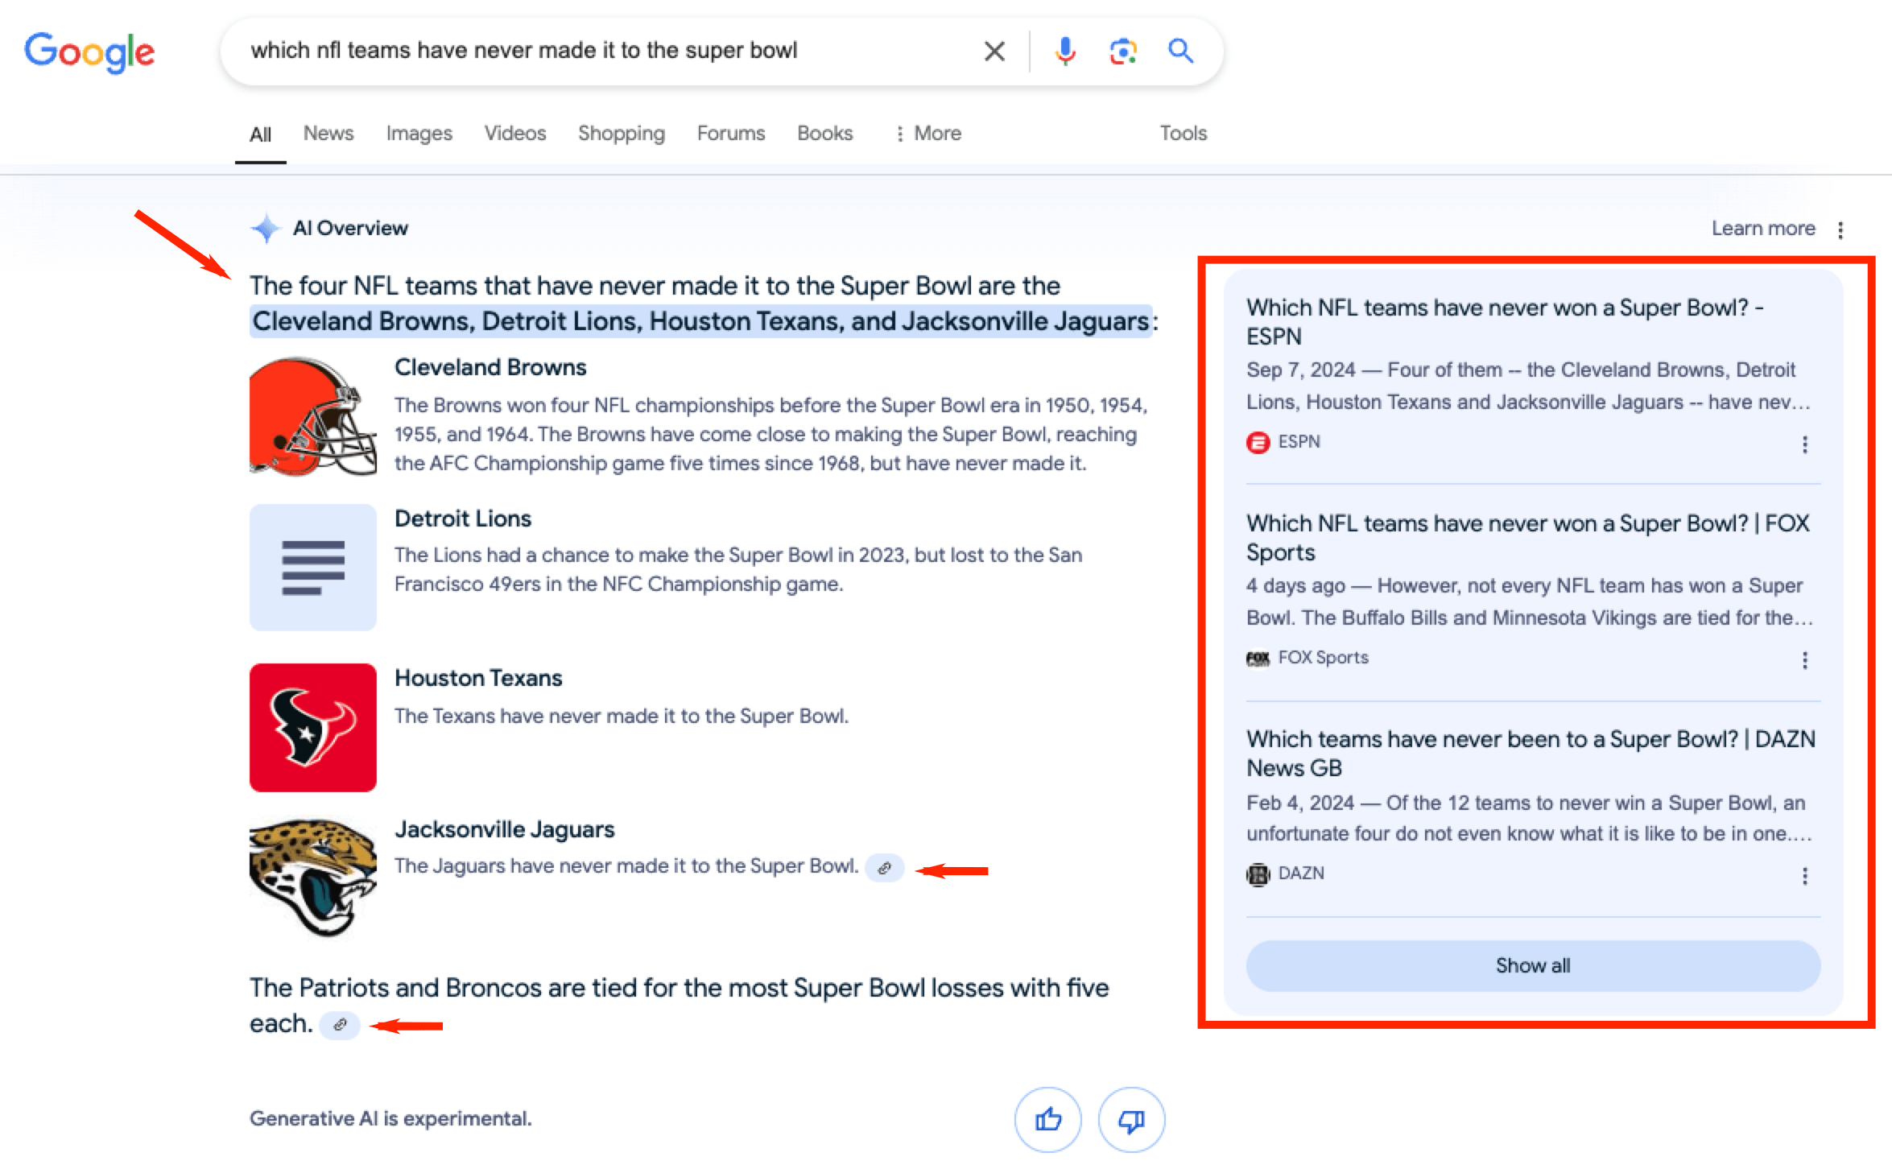Image resolution: width=1892 pixels, height=1169 pixels.
Task: Click the AI Overview sparkle icon
Action: [x=266, y=228]
